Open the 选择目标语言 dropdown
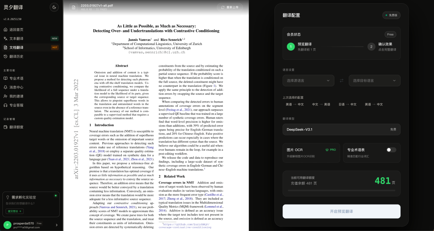This screenshot has height=231, width=434. click(x=375, y=81)
